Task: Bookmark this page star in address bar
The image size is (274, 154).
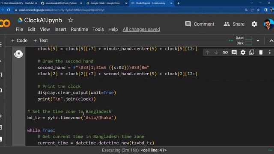Action: (x=258, y=10)
